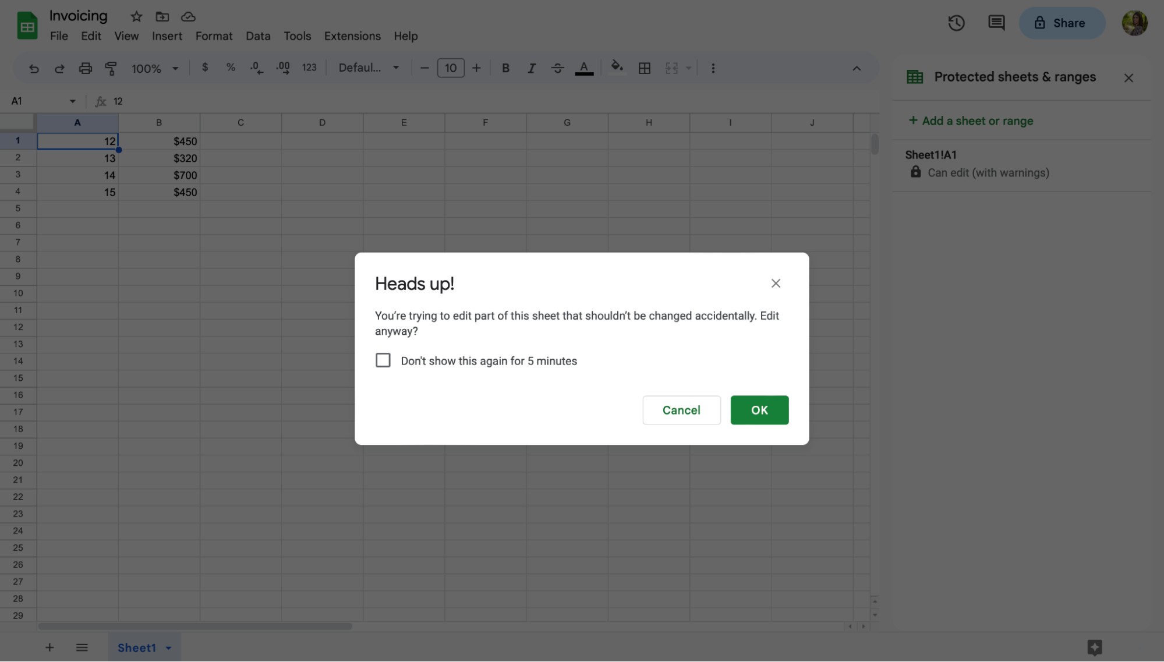Open the zoom 100% dropdown
The height and width of the screenshot is (662, 1164).
(x=154, y=68)
